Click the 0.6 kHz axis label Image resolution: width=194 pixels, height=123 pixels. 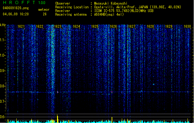(3, 117)
